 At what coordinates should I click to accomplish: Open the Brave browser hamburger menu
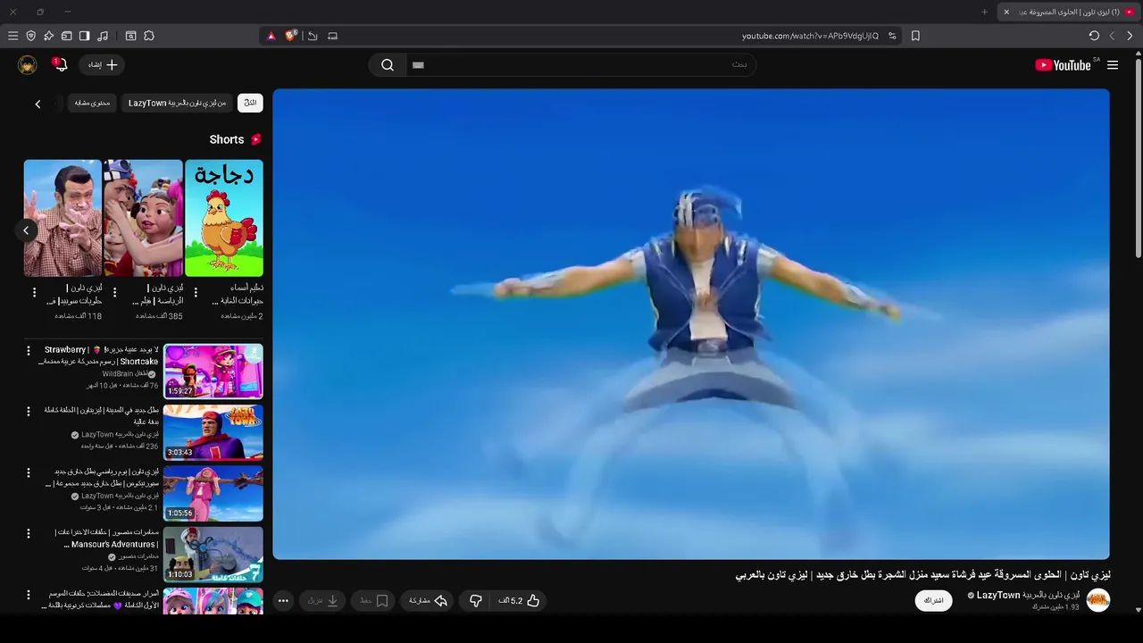pos(13,36)
